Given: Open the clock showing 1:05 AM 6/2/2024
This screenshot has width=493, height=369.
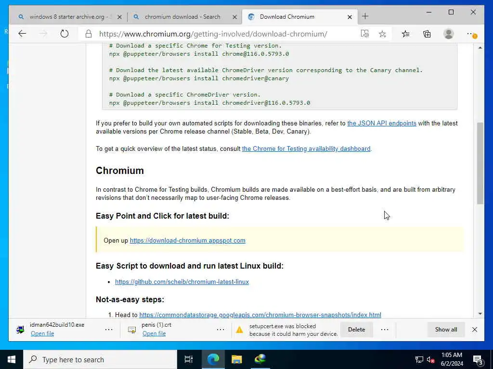Looking at the screenshot, I should pyautogui.click(x=452, y=359).
